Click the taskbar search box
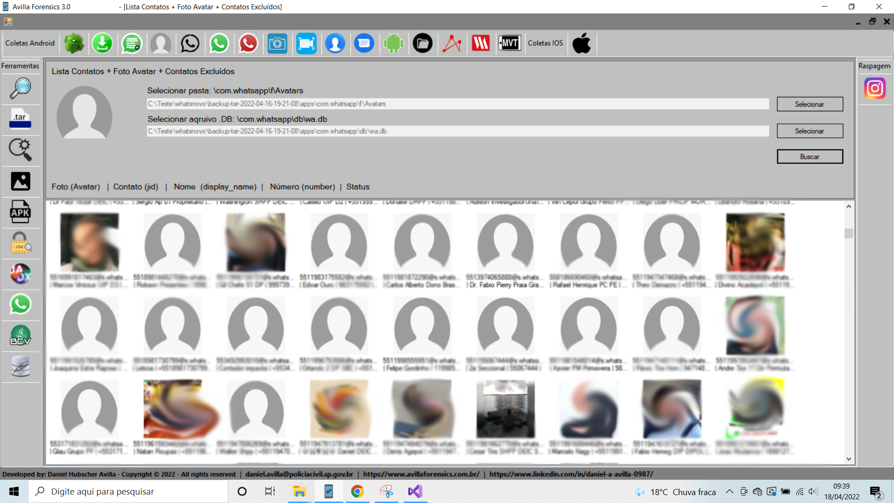894x503 pixels. tap(128, 491)
